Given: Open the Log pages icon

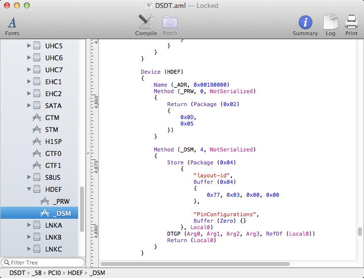Looking at the screenshot, I should pyautogui.click(x=330, y=22).
